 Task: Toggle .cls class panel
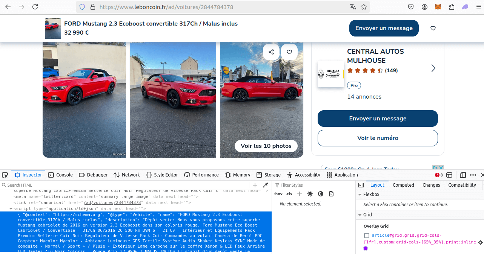(289, 194)
